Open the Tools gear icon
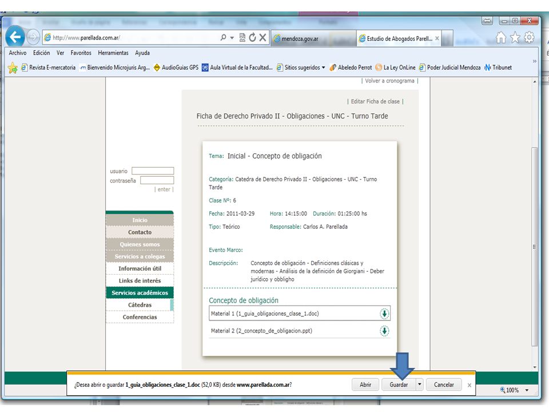 pyautogui.click(x=529, y=37)
